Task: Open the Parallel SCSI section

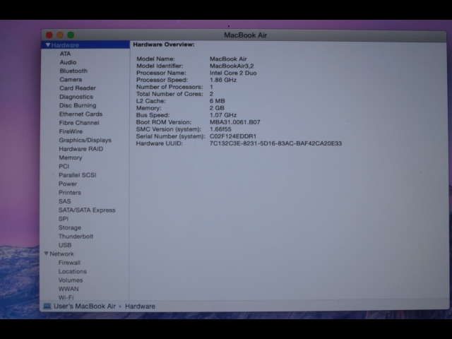Action: click(77, 175)
